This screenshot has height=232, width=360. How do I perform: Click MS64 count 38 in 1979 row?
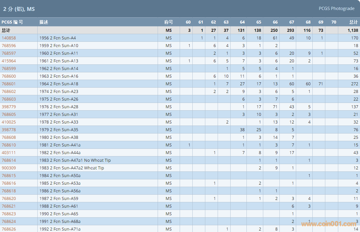(242, 130)
